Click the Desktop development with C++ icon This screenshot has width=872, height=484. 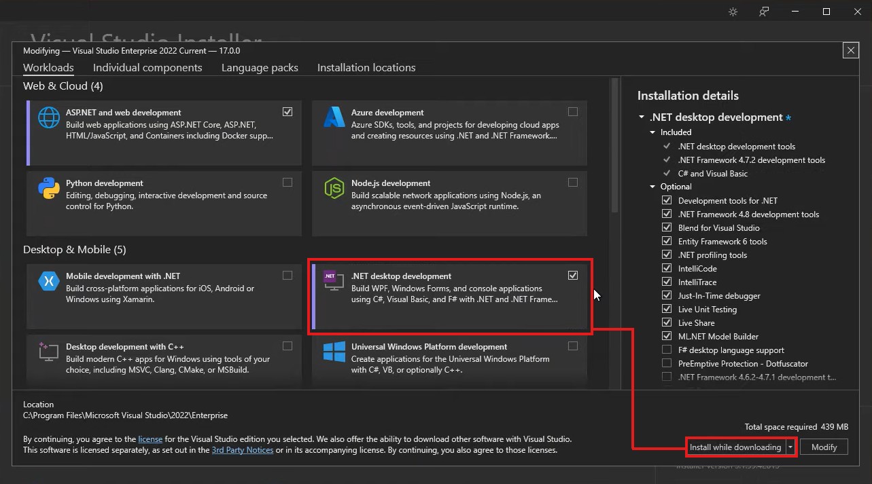tap(48, 351)
